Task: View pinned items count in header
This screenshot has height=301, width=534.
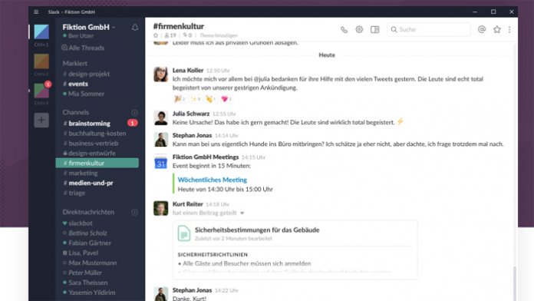Action: point(187,35)
